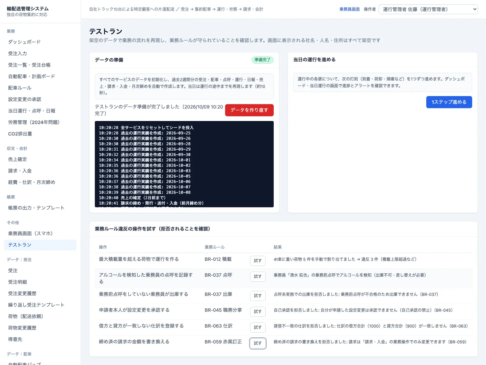Image resolution: width=486 pixels, height=365 pixels.
Task: Click 試す for the BR-063 仕訳 rule
Action: click(x=258, y=328)
